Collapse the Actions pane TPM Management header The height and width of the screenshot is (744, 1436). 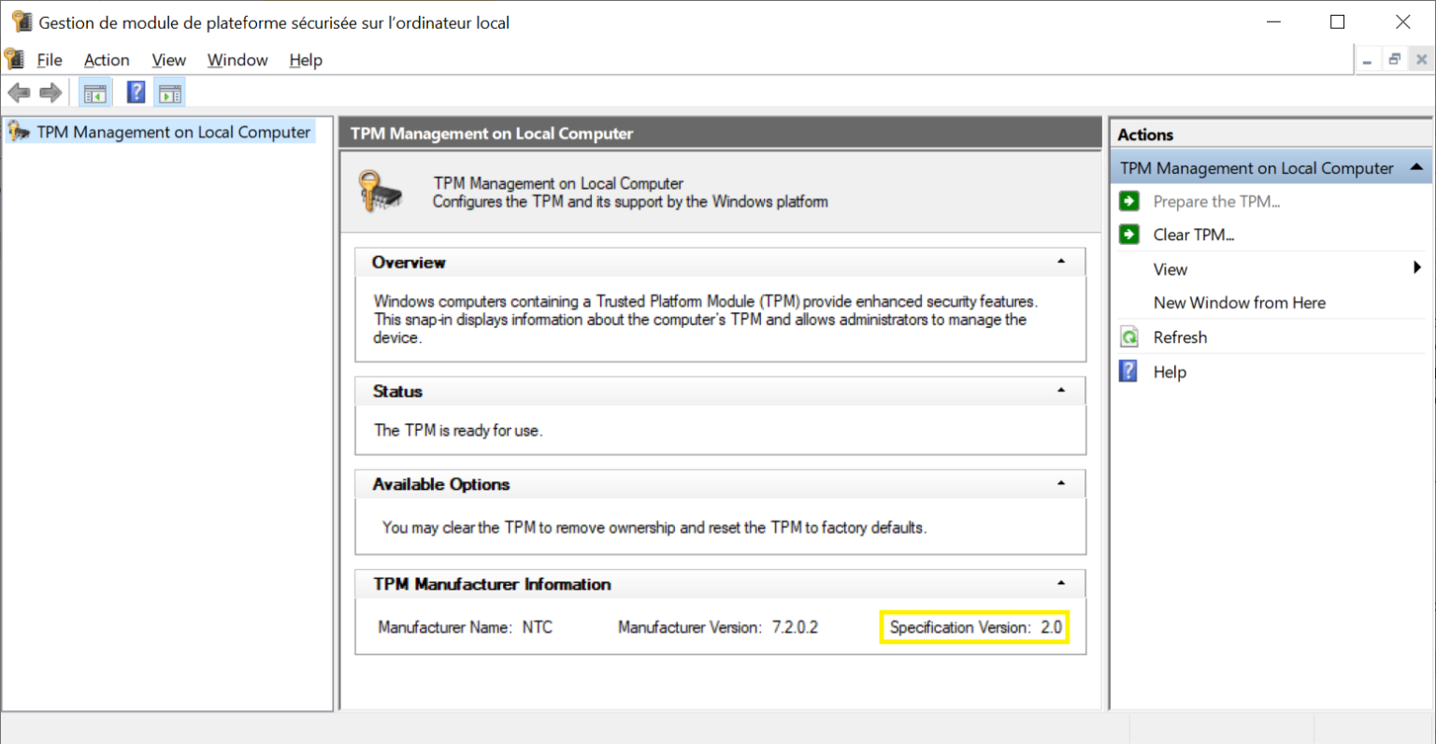point(1416,168)
